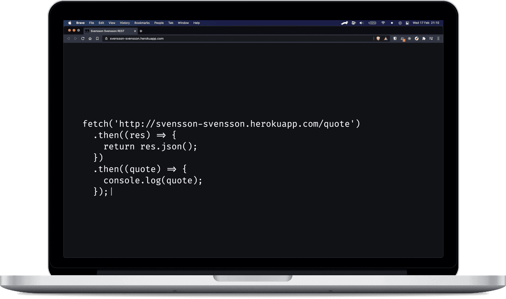This screenshot has height=299, width=506.
Task: Click the volume speaker menu bar icon
Action: point(362,23)
